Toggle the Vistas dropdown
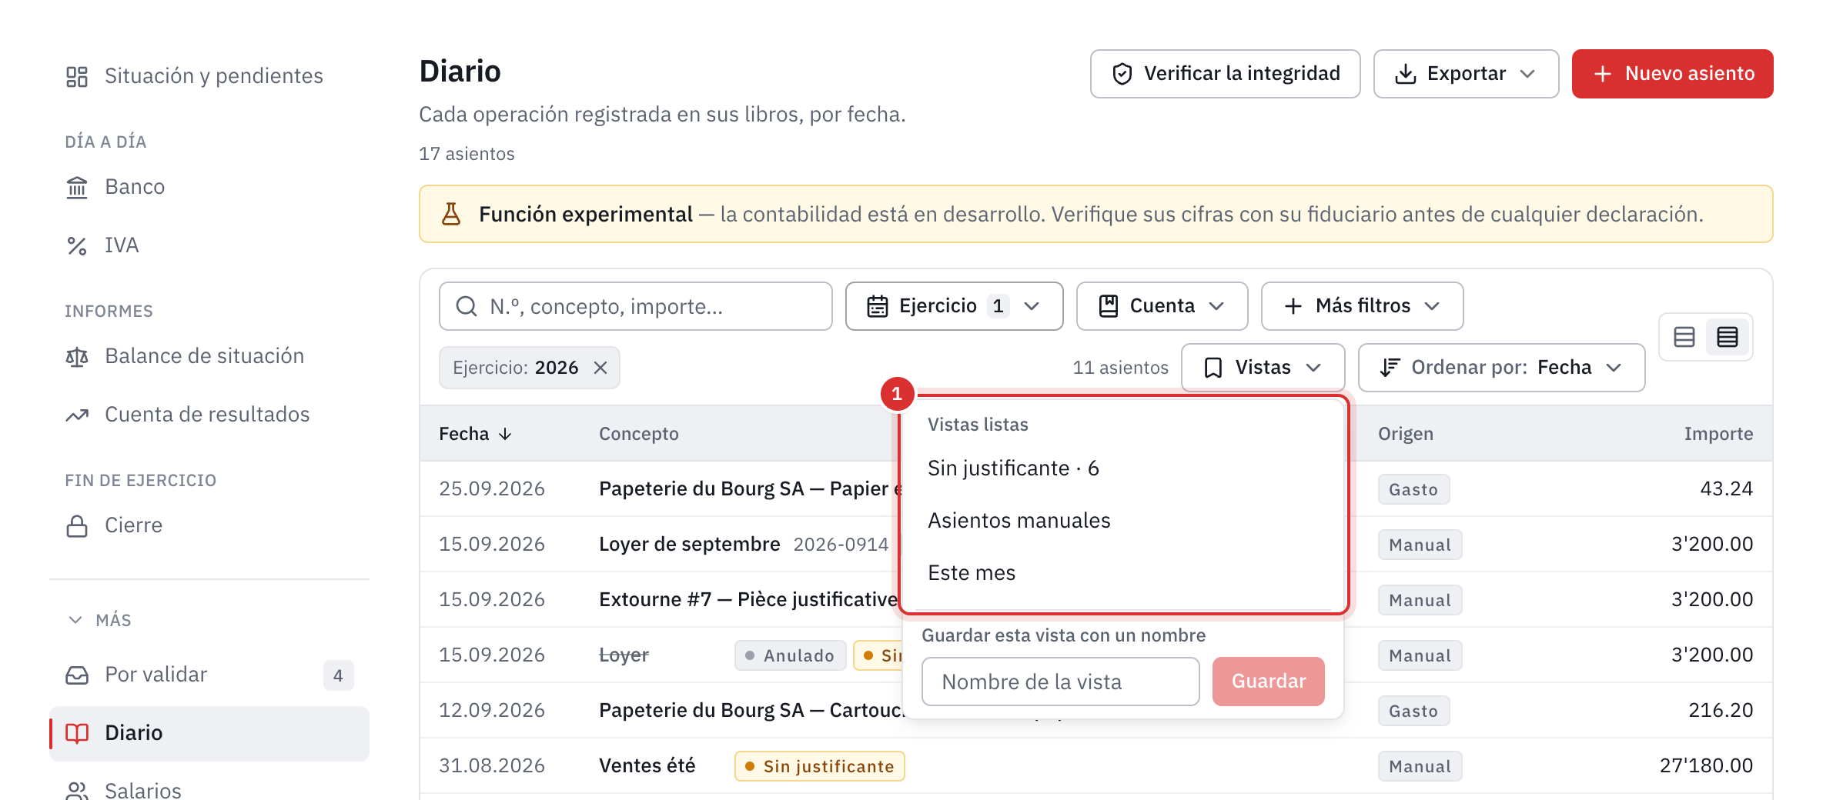Screen dimensions: 1823x800 click(x=1263, y=368)
